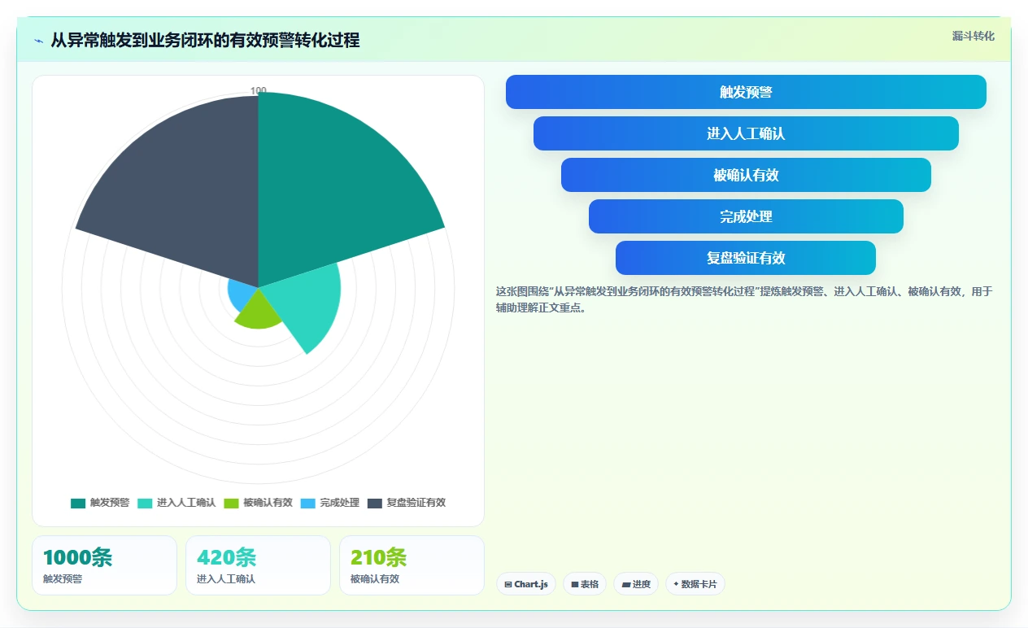Image resolution: width=1028 pixels, height=628 pixels.
Task: Click the Chart.js tag chip
Action: (526, 584)
